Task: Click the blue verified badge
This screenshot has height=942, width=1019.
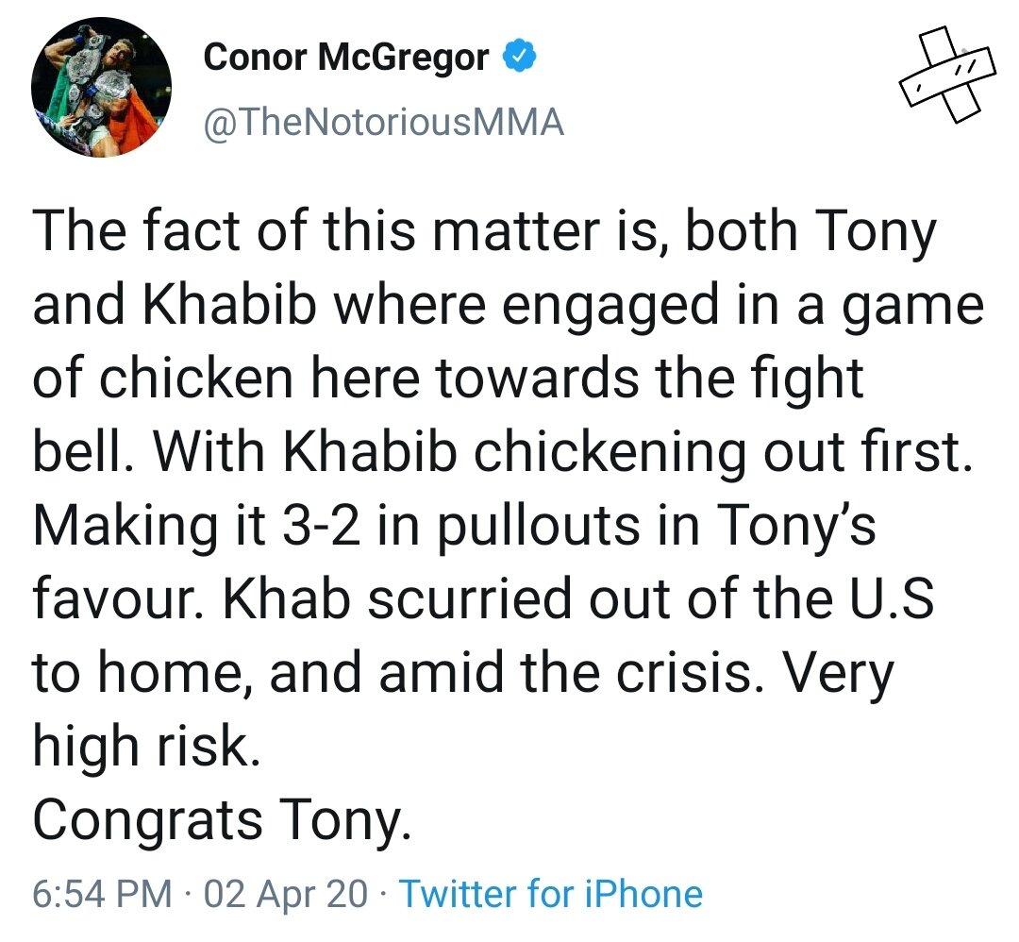Action: pyautogui.click(x=519, y=59)
